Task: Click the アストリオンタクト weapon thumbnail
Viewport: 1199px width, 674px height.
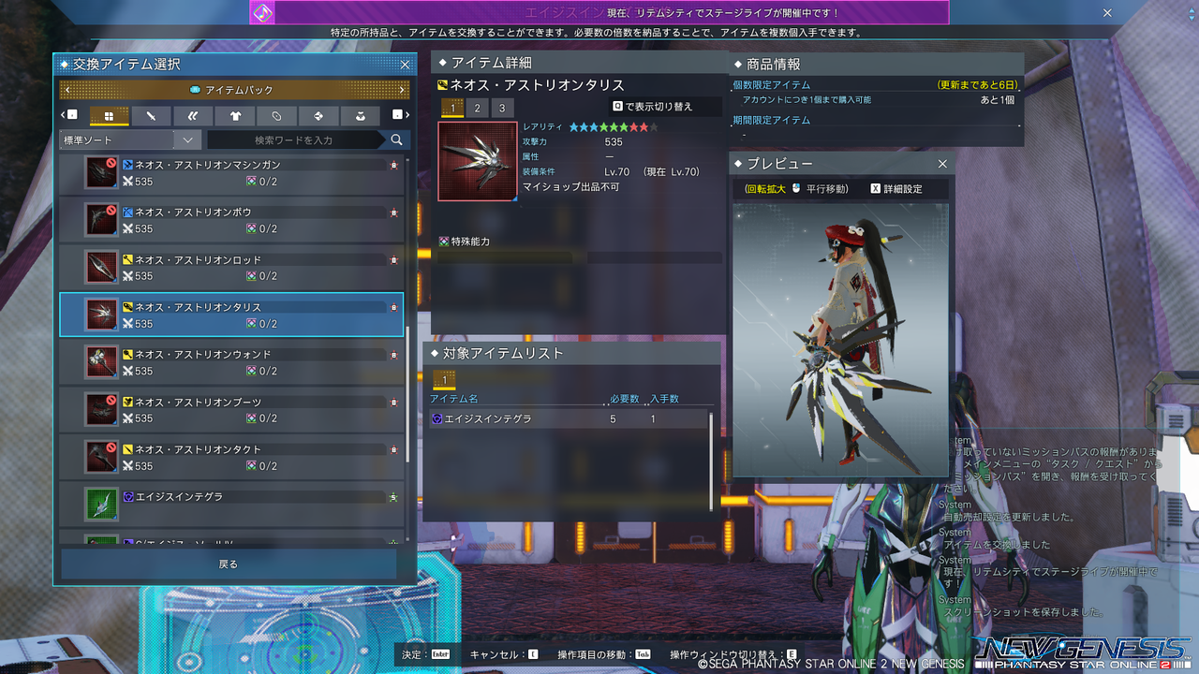Action: tap(101, 458)
